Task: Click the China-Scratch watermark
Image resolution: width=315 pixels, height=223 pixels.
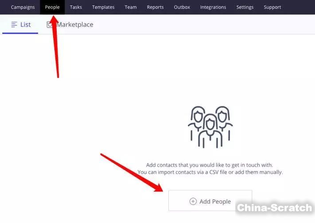Action: [x=274, y=207]
